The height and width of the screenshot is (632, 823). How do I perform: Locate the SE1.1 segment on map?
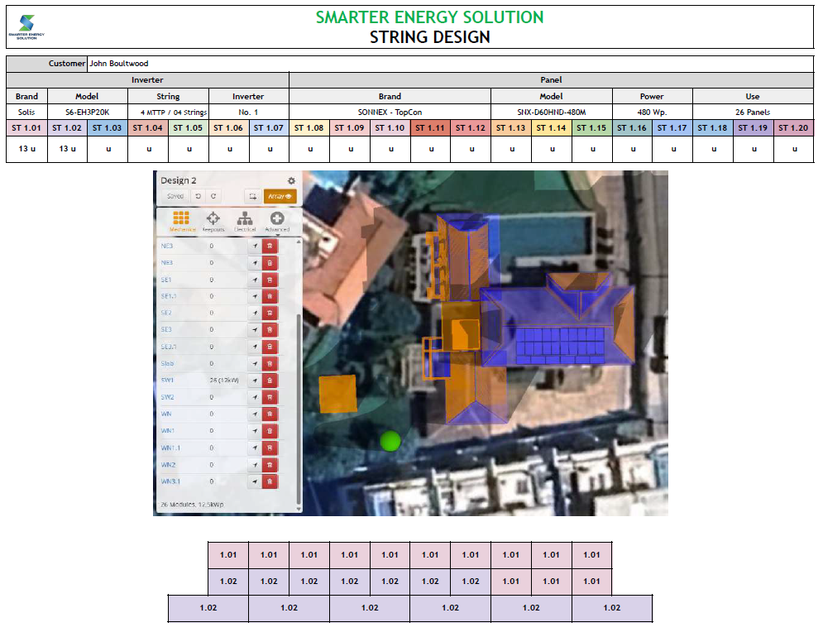[x=255, y=297]
